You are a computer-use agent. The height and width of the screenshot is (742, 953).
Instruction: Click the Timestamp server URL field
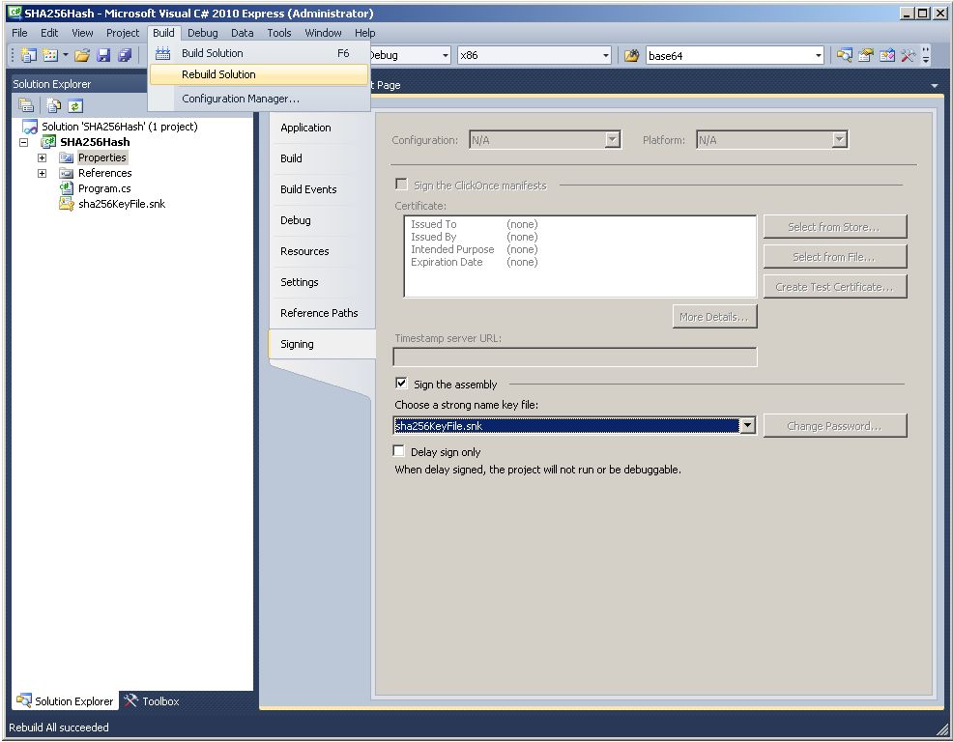574,357
